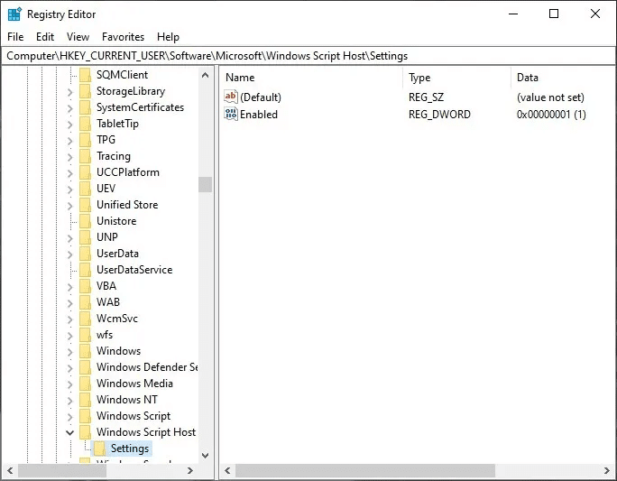Expand the UserData tree node
The width and height of the screenshot is (617, 481).
70,254
